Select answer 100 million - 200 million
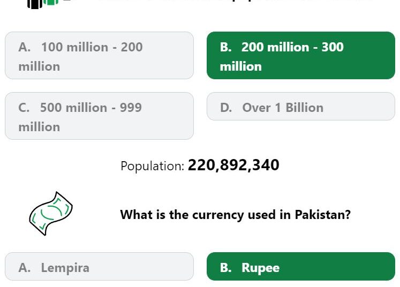The height and width of the screenshot is (287, 400). (x=99, y=55)
